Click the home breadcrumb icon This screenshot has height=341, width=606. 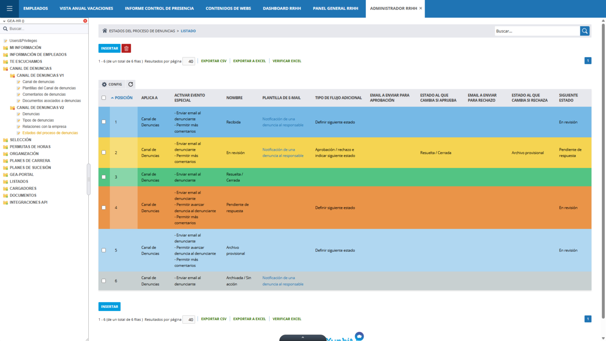tap(105, 31)
